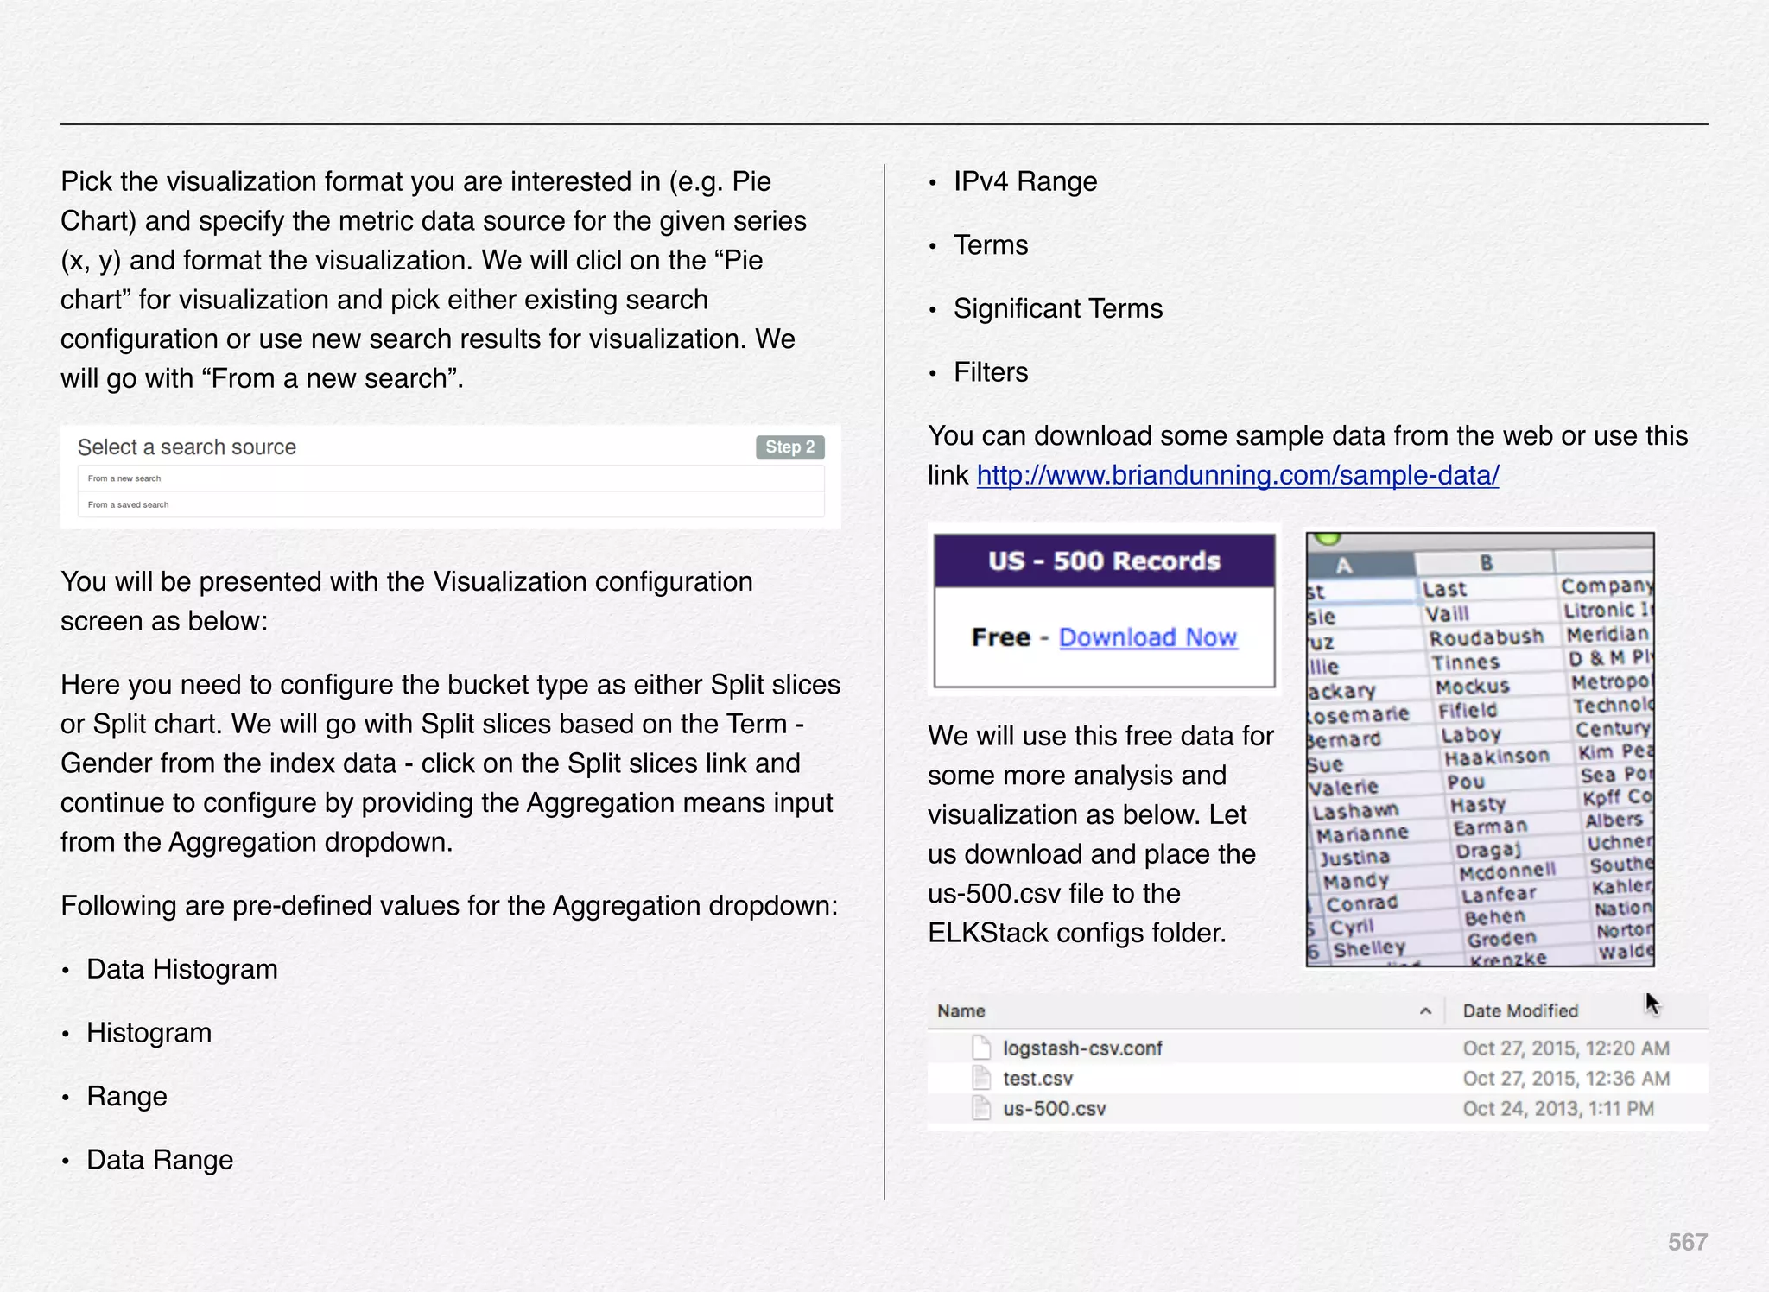1769x1292 pixels.
Task: Toggle the Name column sort arrow
Action: (1425, 1011)
